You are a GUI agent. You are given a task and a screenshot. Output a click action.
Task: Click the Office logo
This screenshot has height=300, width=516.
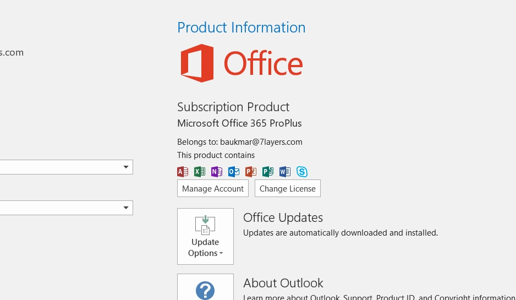pos(241,63)
